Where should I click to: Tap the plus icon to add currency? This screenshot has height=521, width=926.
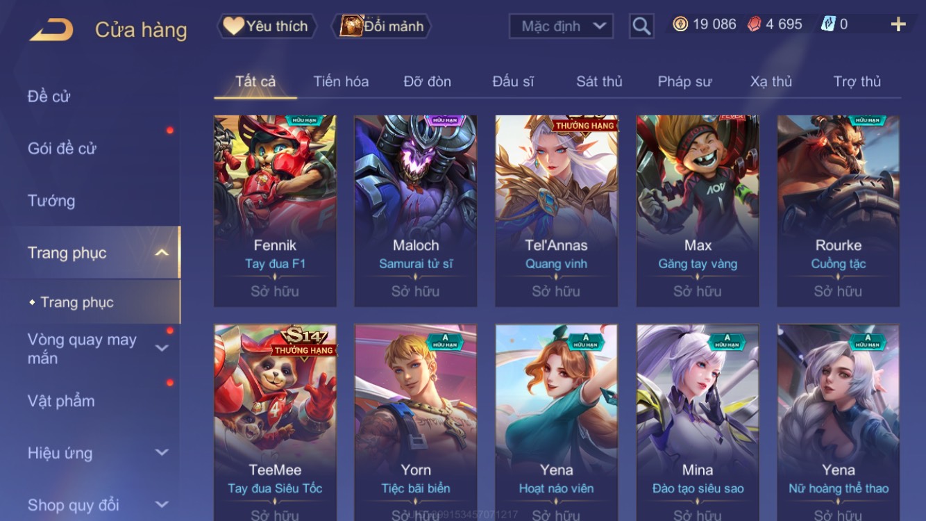(x=898, y=25)
